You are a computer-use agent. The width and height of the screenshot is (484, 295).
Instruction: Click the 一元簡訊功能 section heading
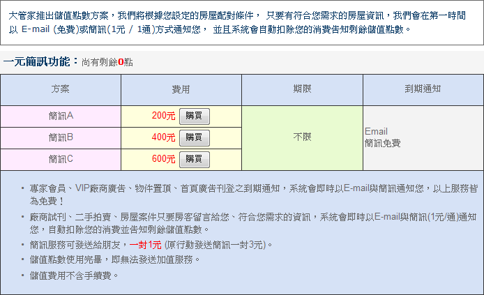click(x=40, y=62)
